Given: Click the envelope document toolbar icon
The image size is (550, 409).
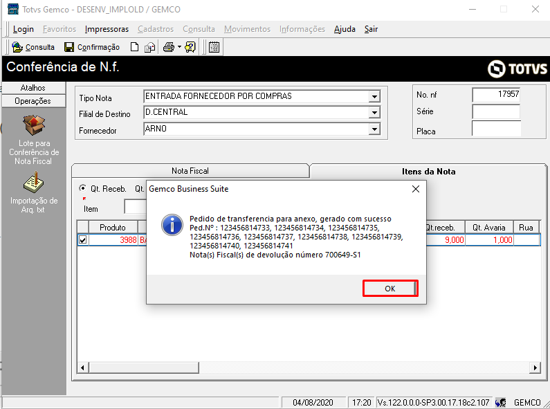Looking at the screenshot, I should [149, 47].
